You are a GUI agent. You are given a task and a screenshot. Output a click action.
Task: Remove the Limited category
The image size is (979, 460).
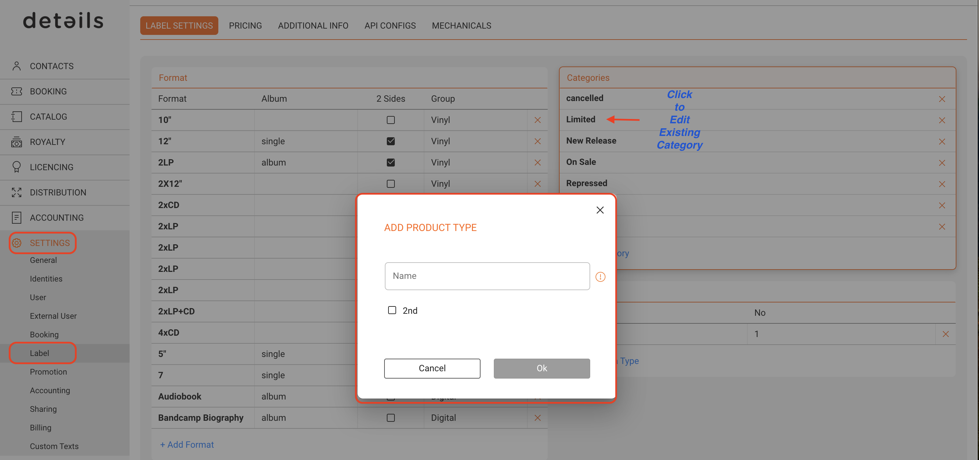[x=942, y=121]
